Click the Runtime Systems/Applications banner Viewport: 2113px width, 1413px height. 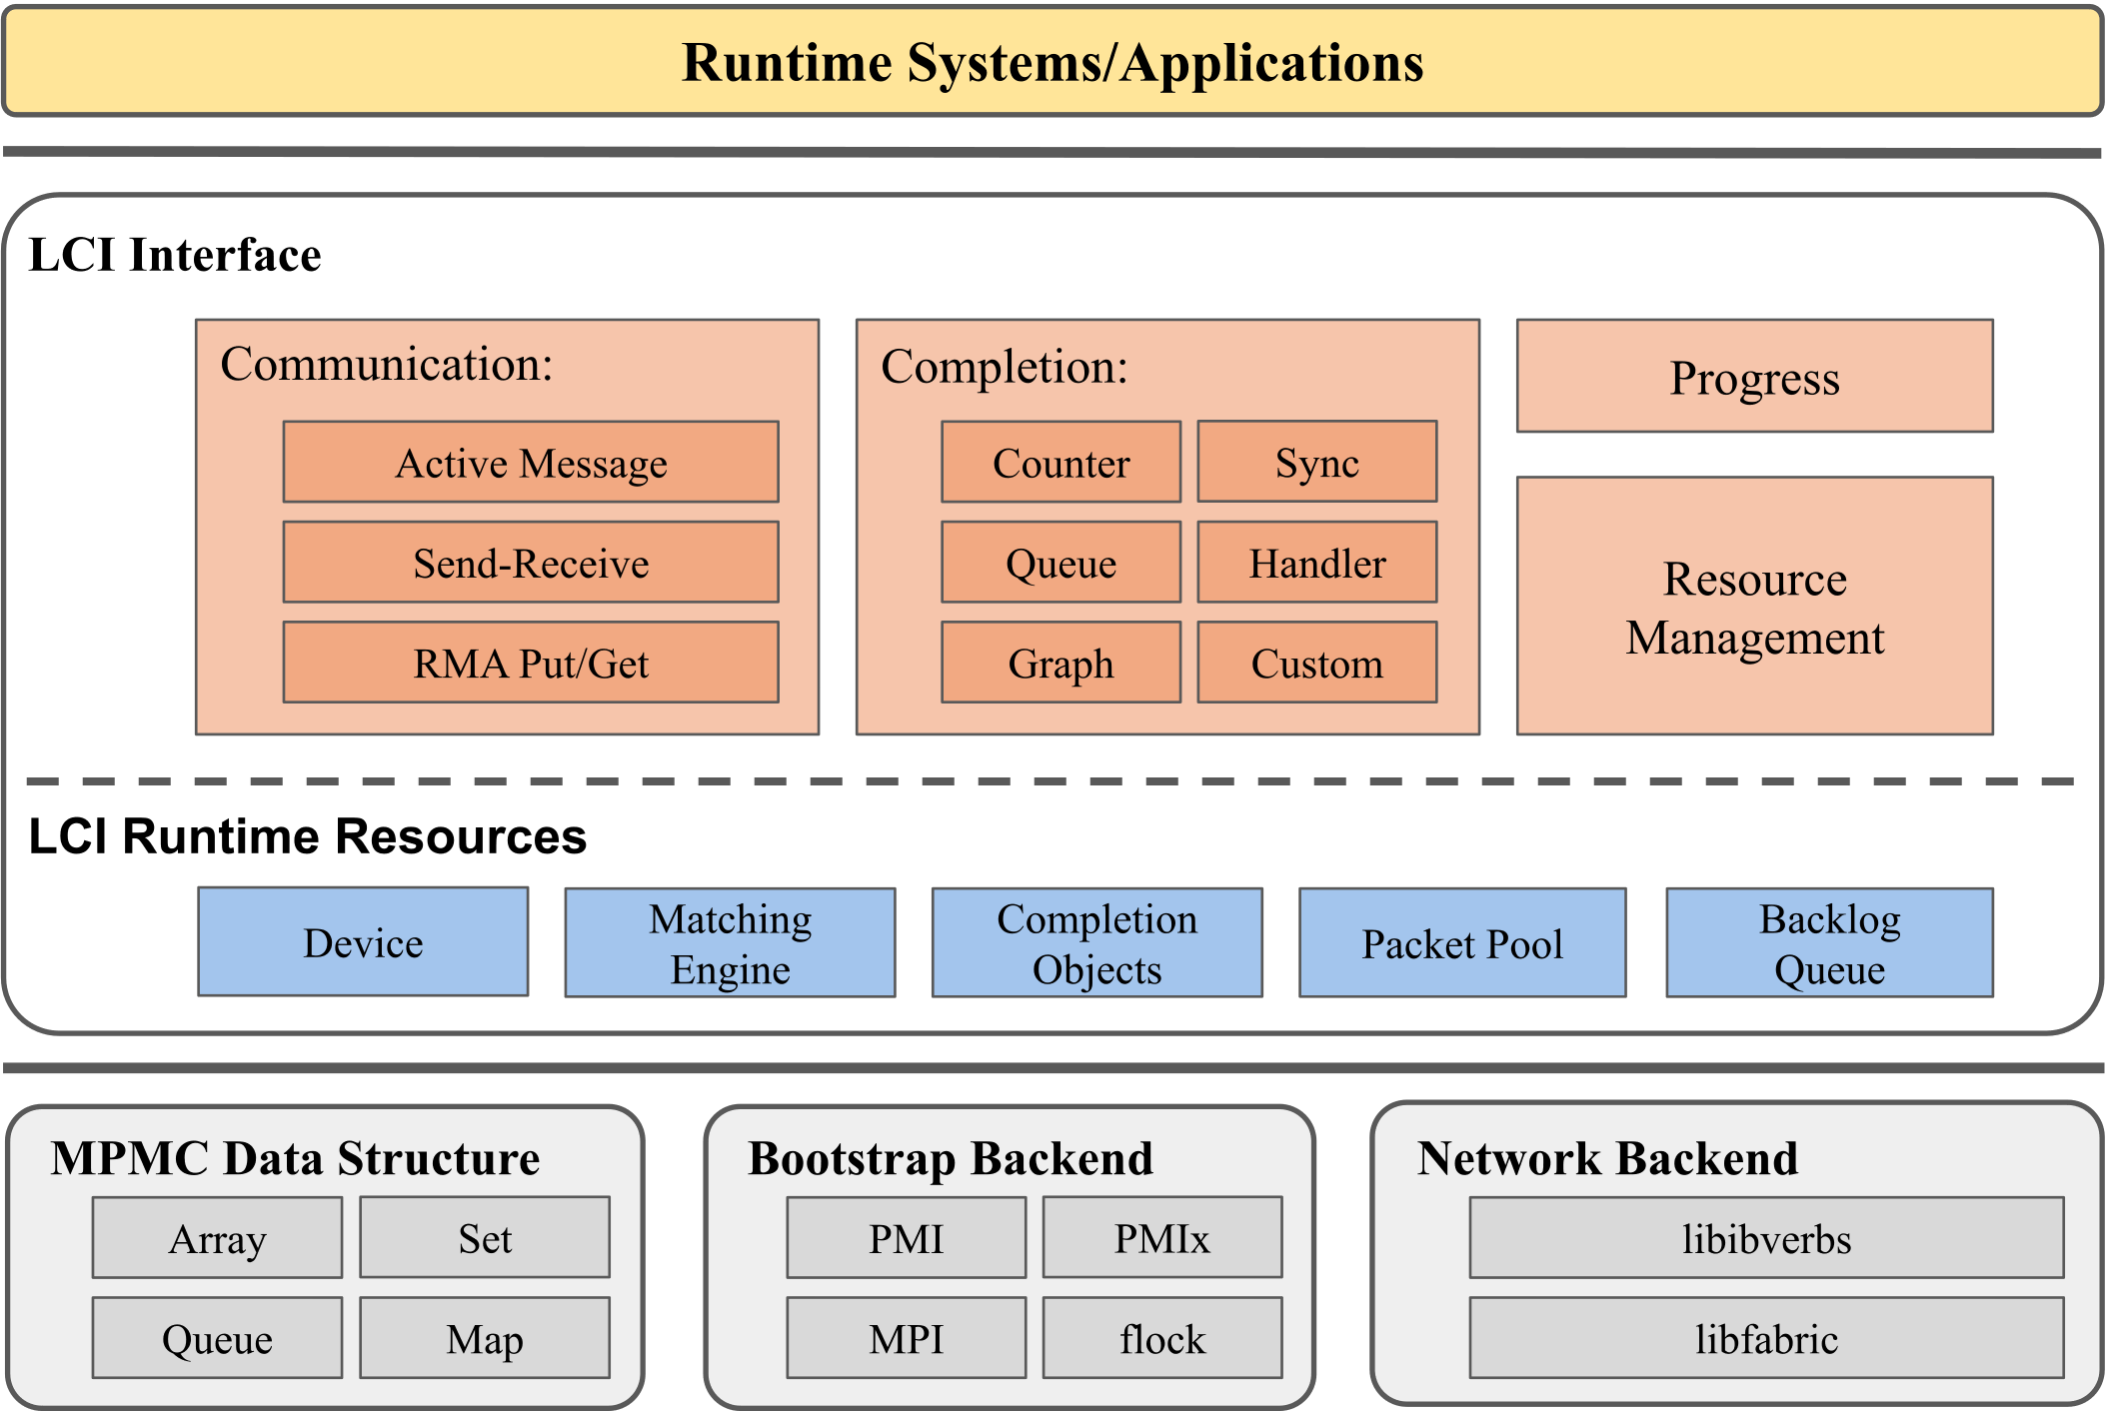[1053, 62]
